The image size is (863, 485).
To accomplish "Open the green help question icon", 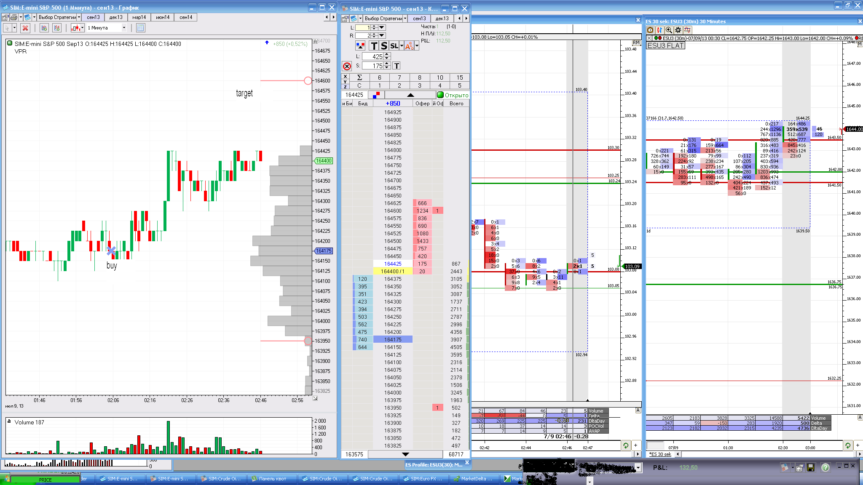I will click(x=825, y=467).
